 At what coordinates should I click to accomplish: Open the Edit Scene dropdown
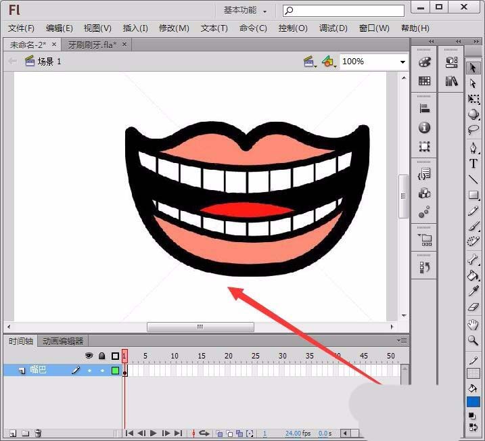click(x=310, y=62)
